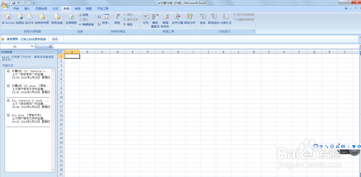Open the Excel help question mark icon
The height and width of the screenshot is (177, 361).
coord(346,9)
